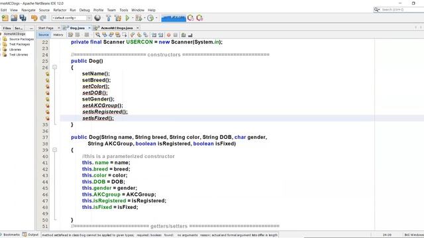Click the first profiler snapshot icon
Image resolution: width=424 pixels, height=238 pixels.
(x=191, y=18)
